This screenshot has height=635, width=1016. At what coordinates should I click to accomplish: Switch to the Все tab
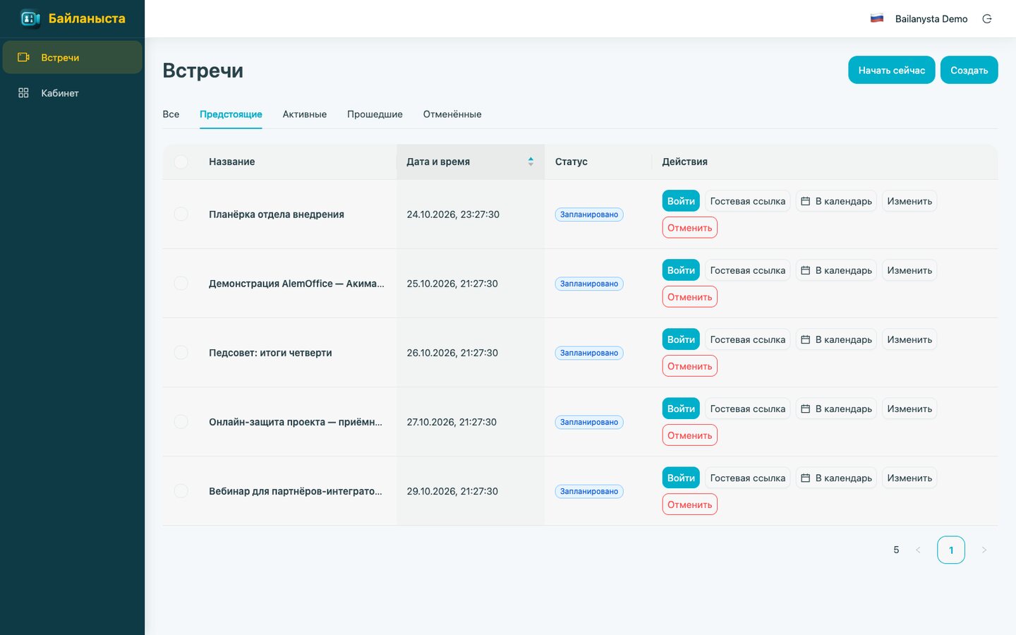[171, 114]
